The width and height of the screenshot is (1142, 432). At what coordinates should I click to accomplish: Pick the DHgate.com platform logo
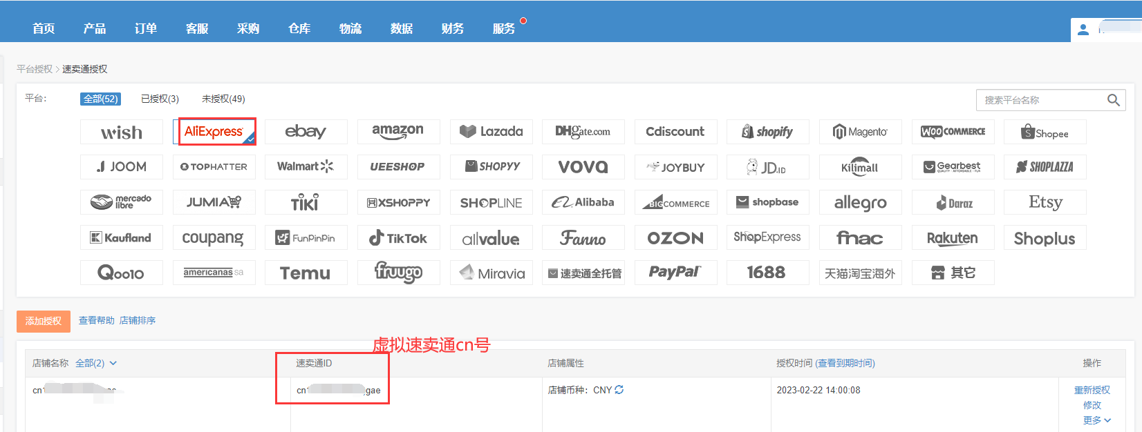pos(583,132)
